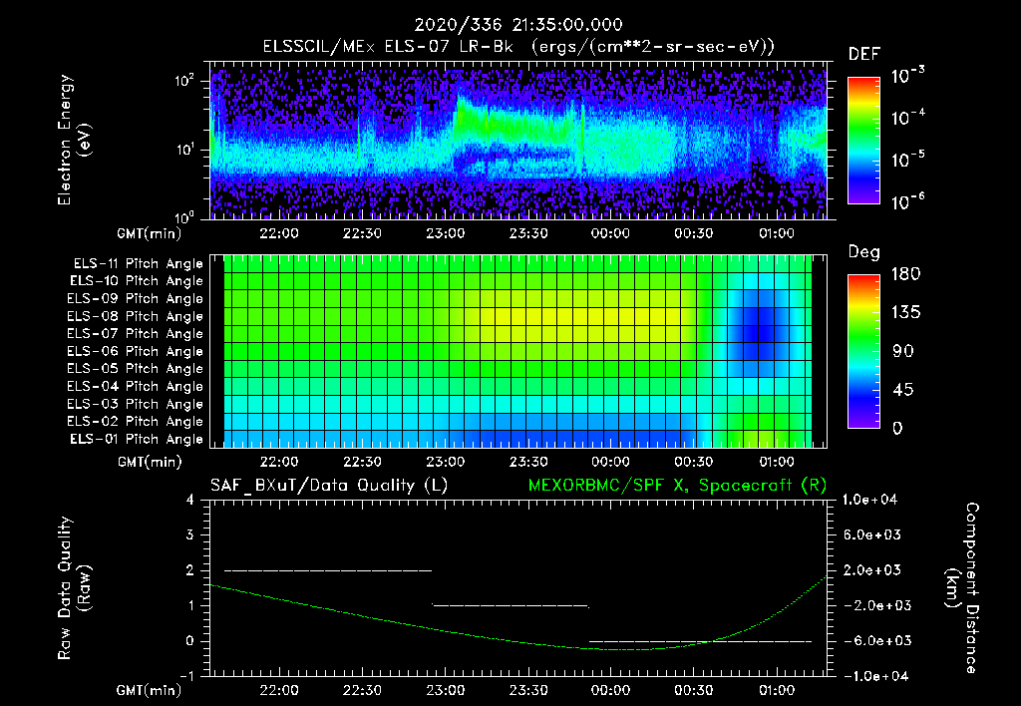This screenshot has width=1021, height=706.
Task: Select the ELS-10 Pitch Angle row label
Action: point(137,281)
